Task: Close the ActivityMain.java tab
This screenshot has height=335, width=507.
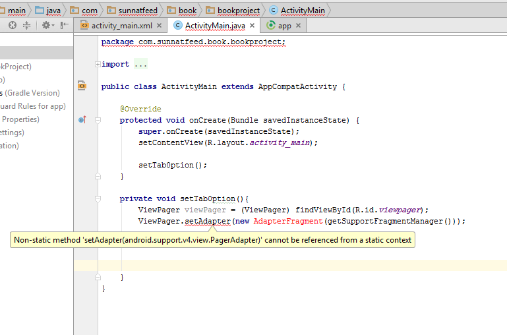Action: [253, 26]
